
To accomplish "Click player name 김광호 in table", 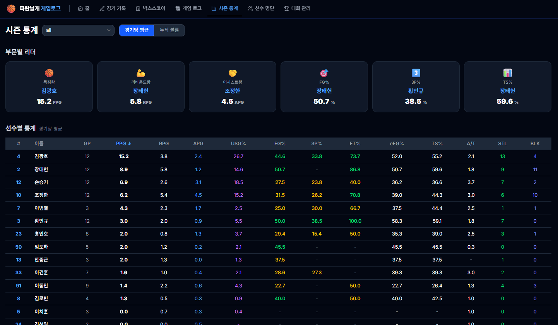I will 41,156.
